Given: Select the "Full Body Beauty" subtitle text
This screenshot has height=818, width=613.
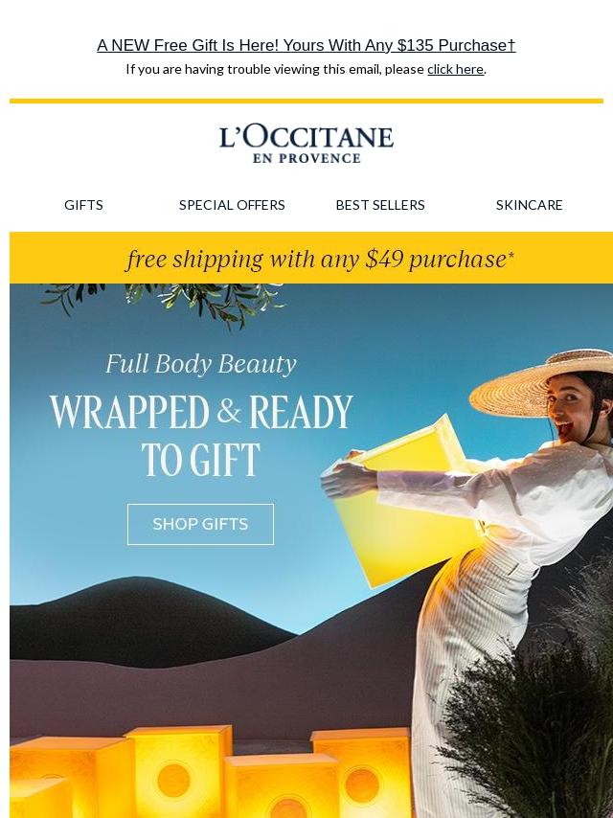Looking at the screenshot, I should click(x=201, y=364).
